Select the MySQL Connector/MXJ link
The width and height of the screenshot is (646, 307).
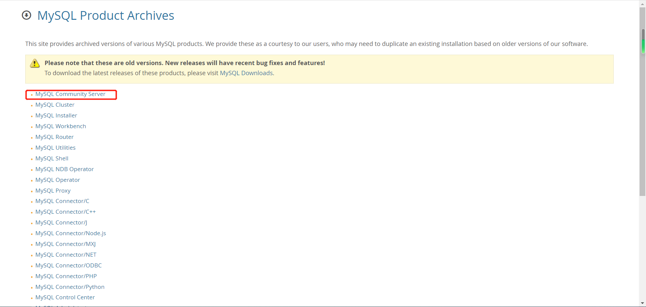tap(66, 244)
